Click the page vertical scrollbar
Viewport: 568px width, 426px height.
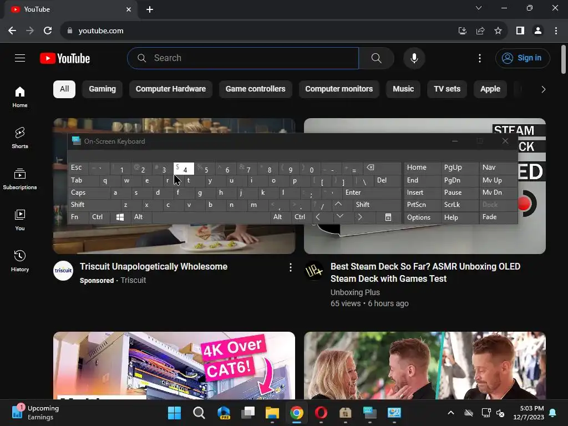(564, 59)
